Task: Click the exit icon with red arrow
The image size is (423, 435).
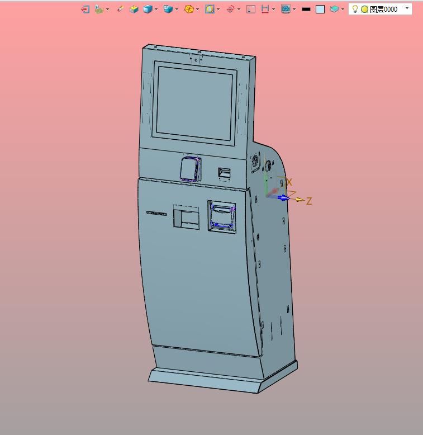Action: (85, 10)
